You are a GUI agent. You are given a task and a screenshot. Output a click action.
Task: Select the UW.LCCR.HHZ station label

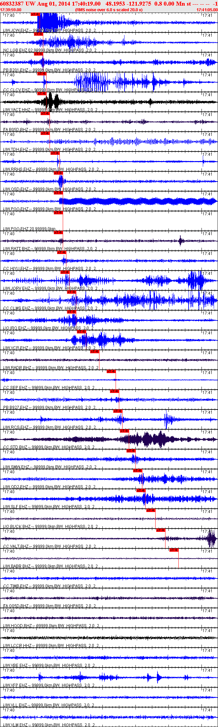click(51, 646)
